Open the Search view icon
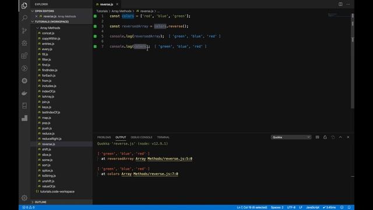 coord(24,18)
